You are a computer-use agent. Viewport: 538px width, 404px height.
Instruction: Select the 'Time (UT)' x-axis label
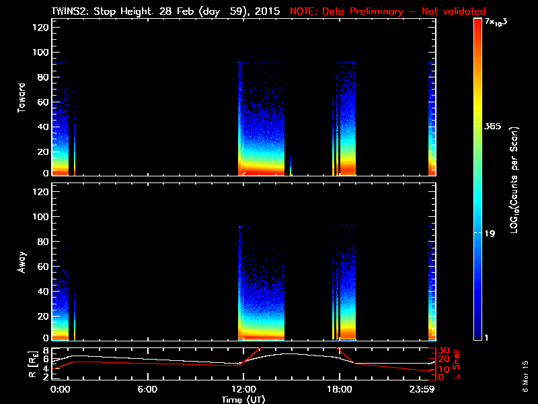(x=243, y=399)
